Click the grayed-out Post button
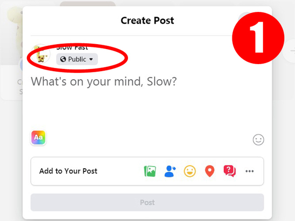This screenshot has height=221, width=295. [147, 203]
